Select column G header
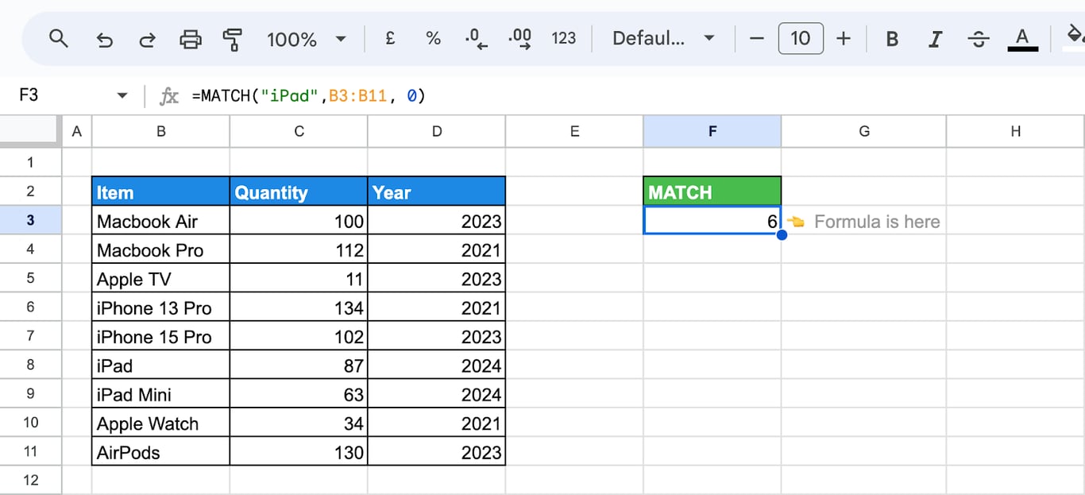Viewport: 1085px width, 495px height. (864, 132)
